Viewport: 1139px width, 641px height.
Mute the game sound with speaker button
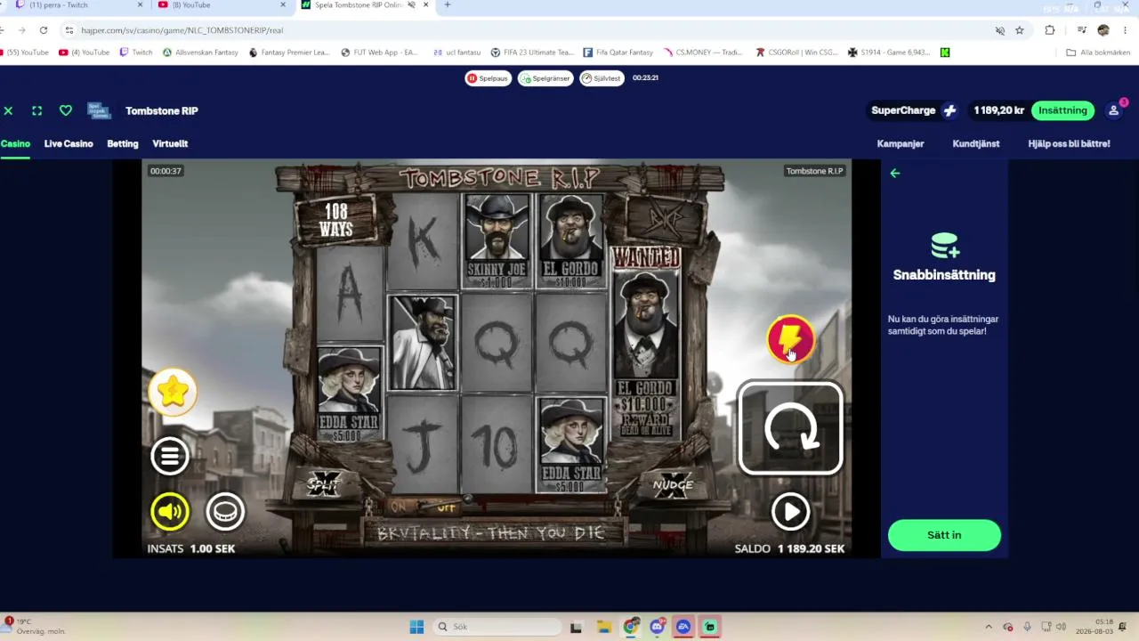point(170,512)
